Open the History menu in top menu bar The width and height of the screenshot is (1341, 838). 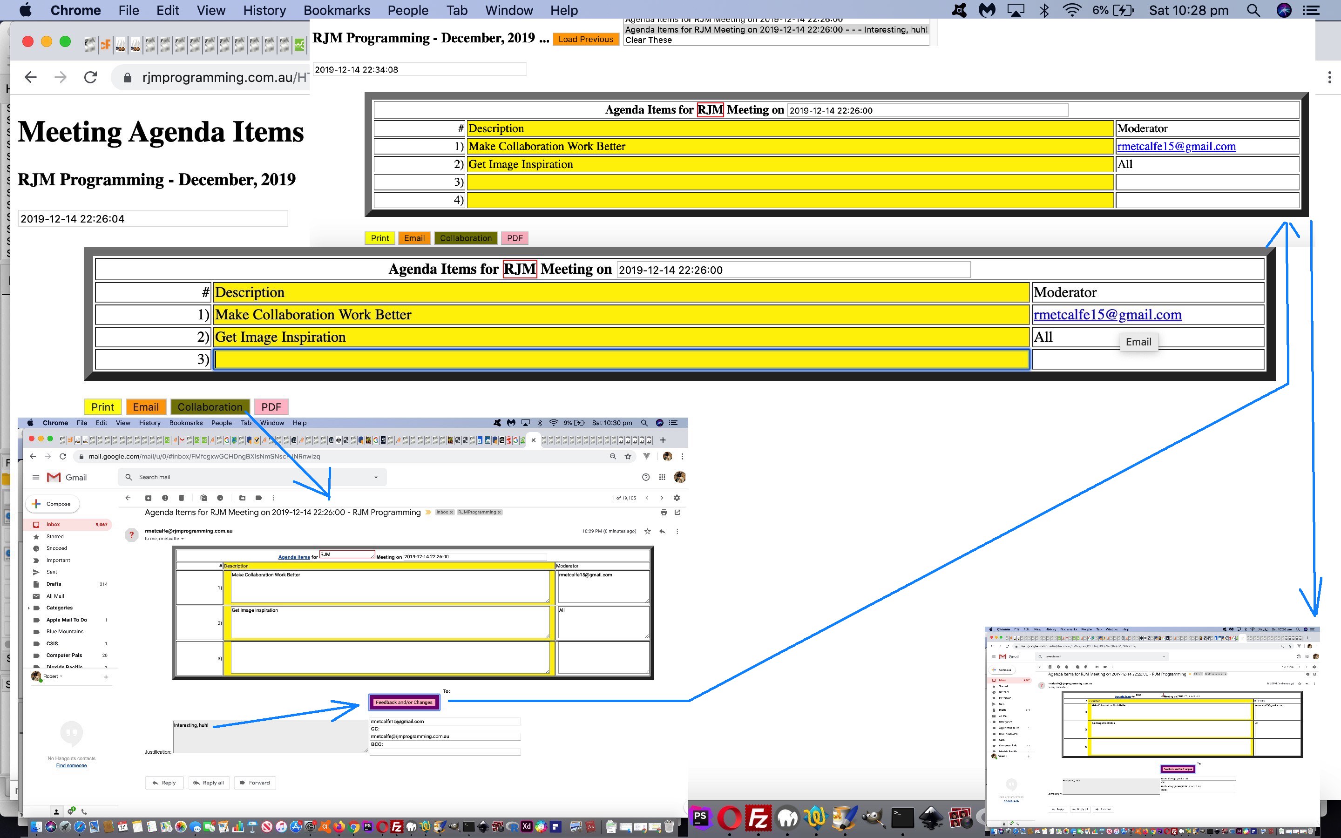click(x=264, y=10)
